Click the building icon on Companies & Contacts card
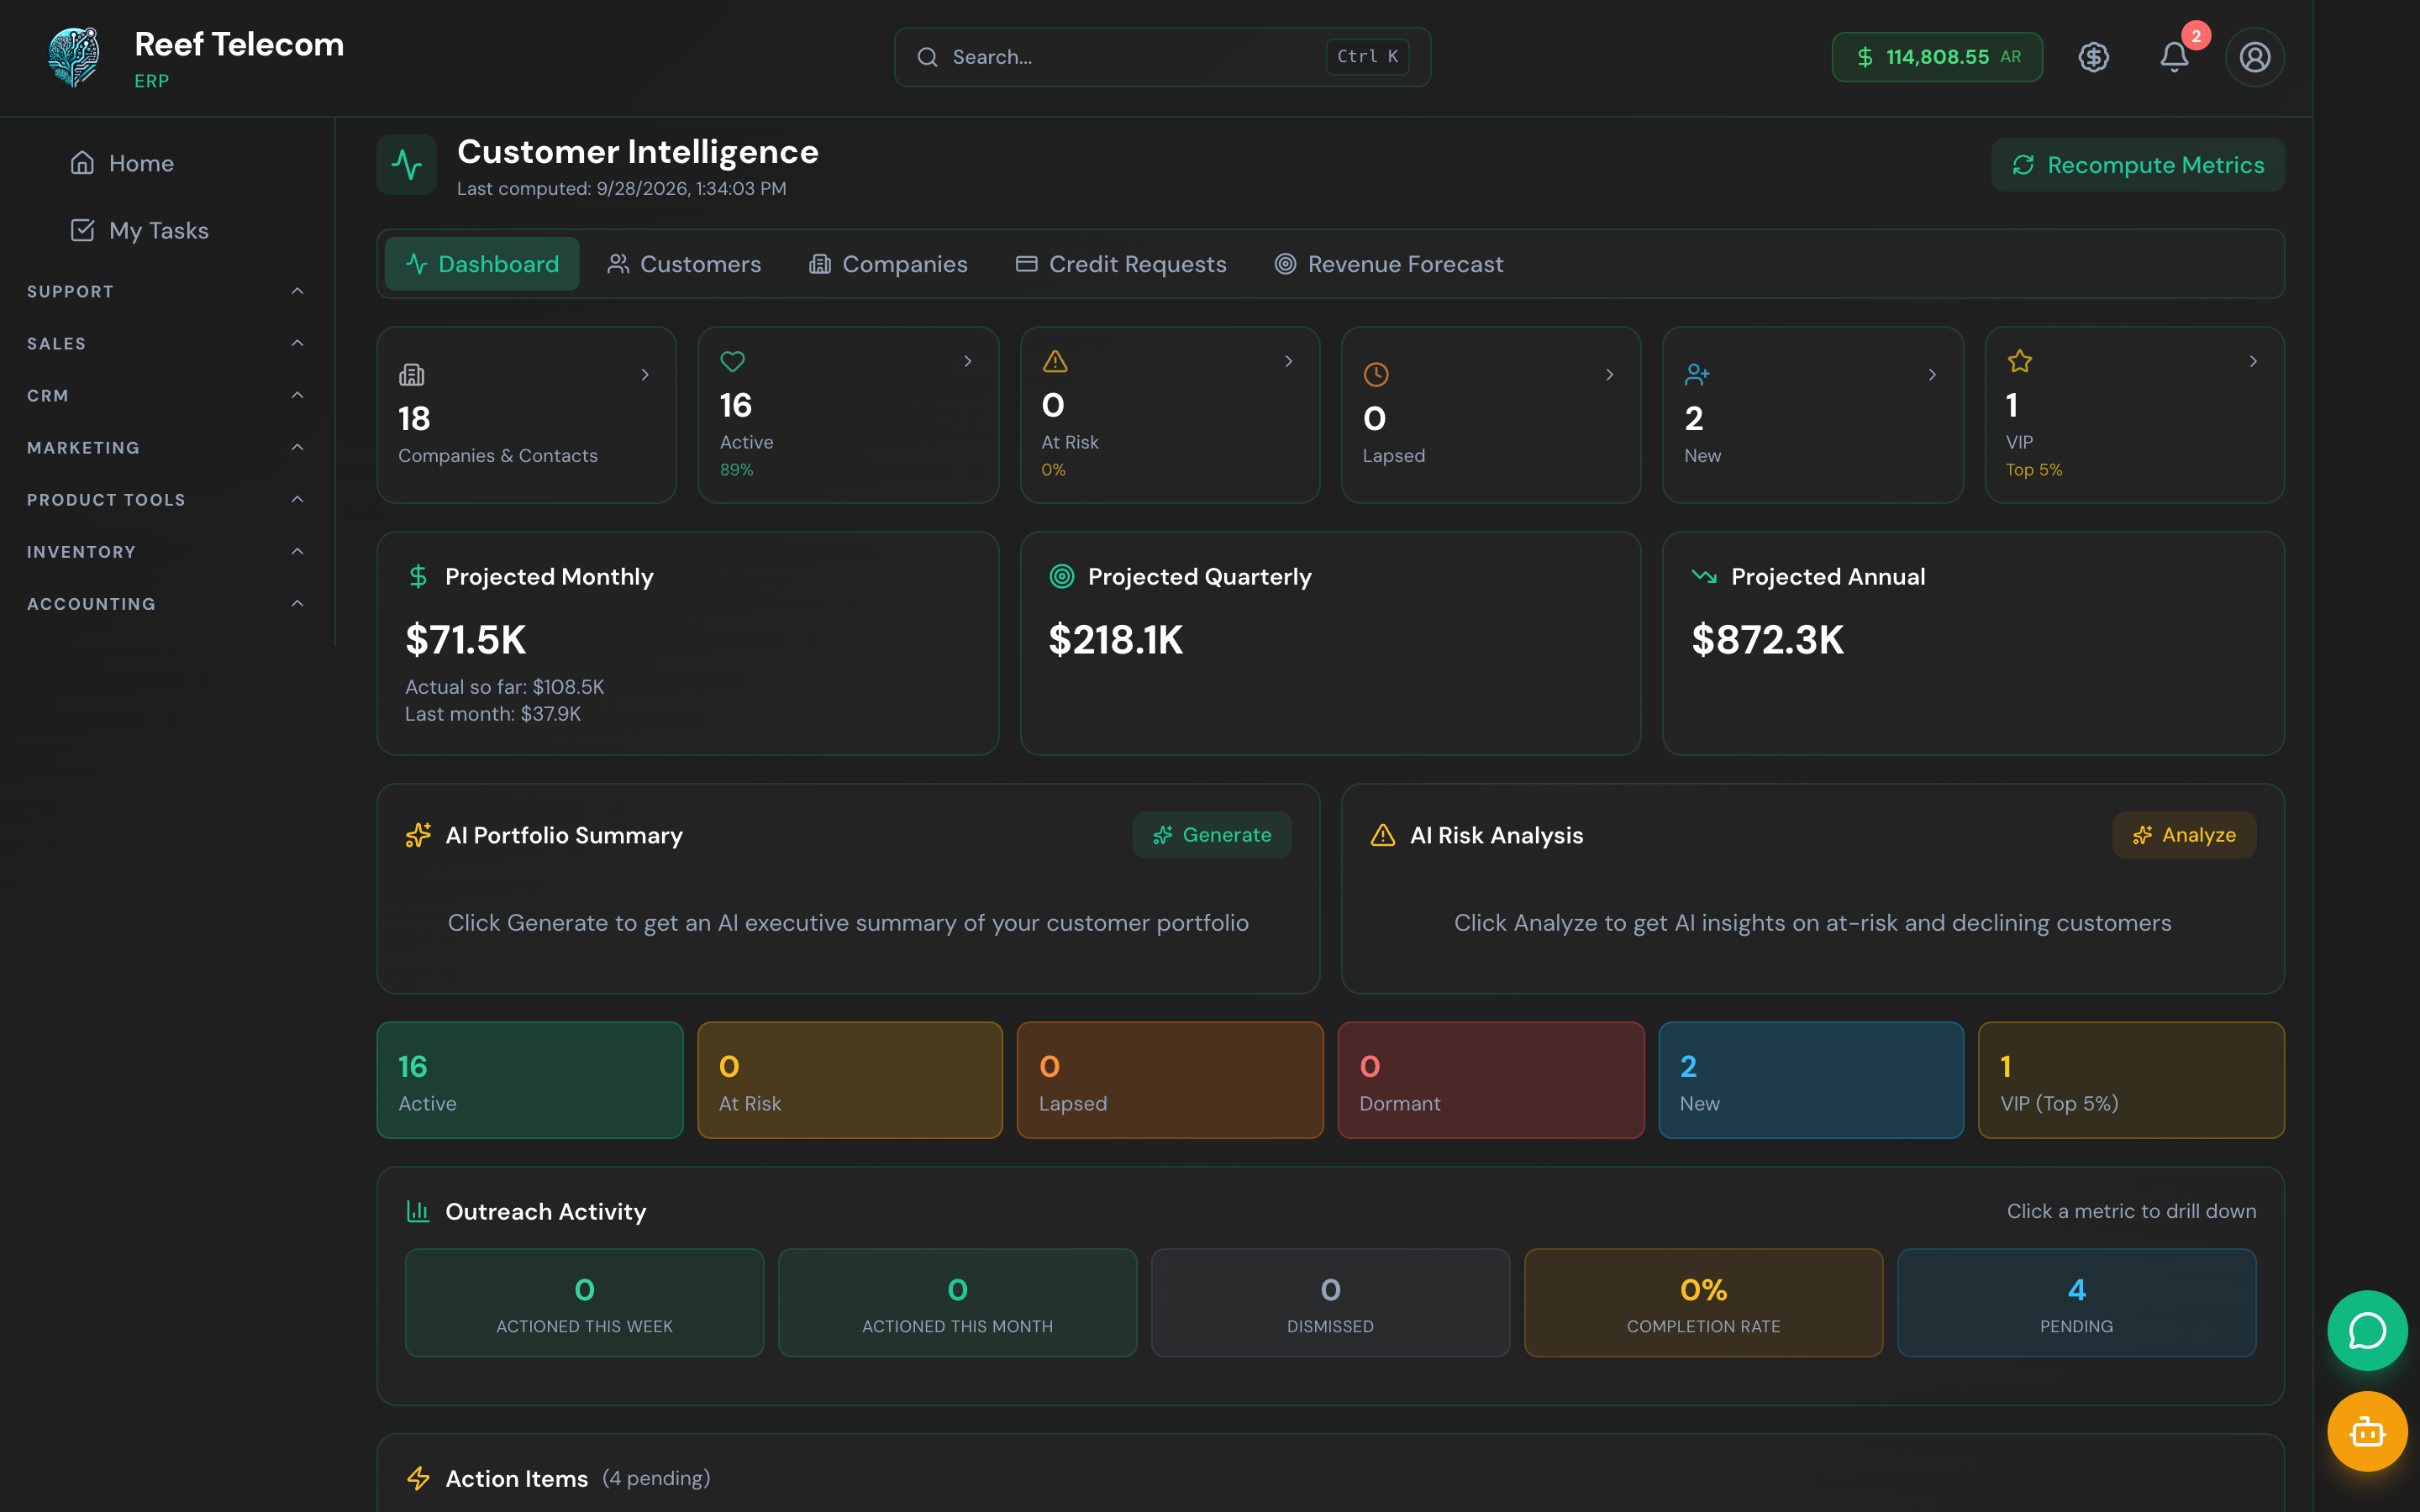 pyautogui.click(x=412, y=375)
